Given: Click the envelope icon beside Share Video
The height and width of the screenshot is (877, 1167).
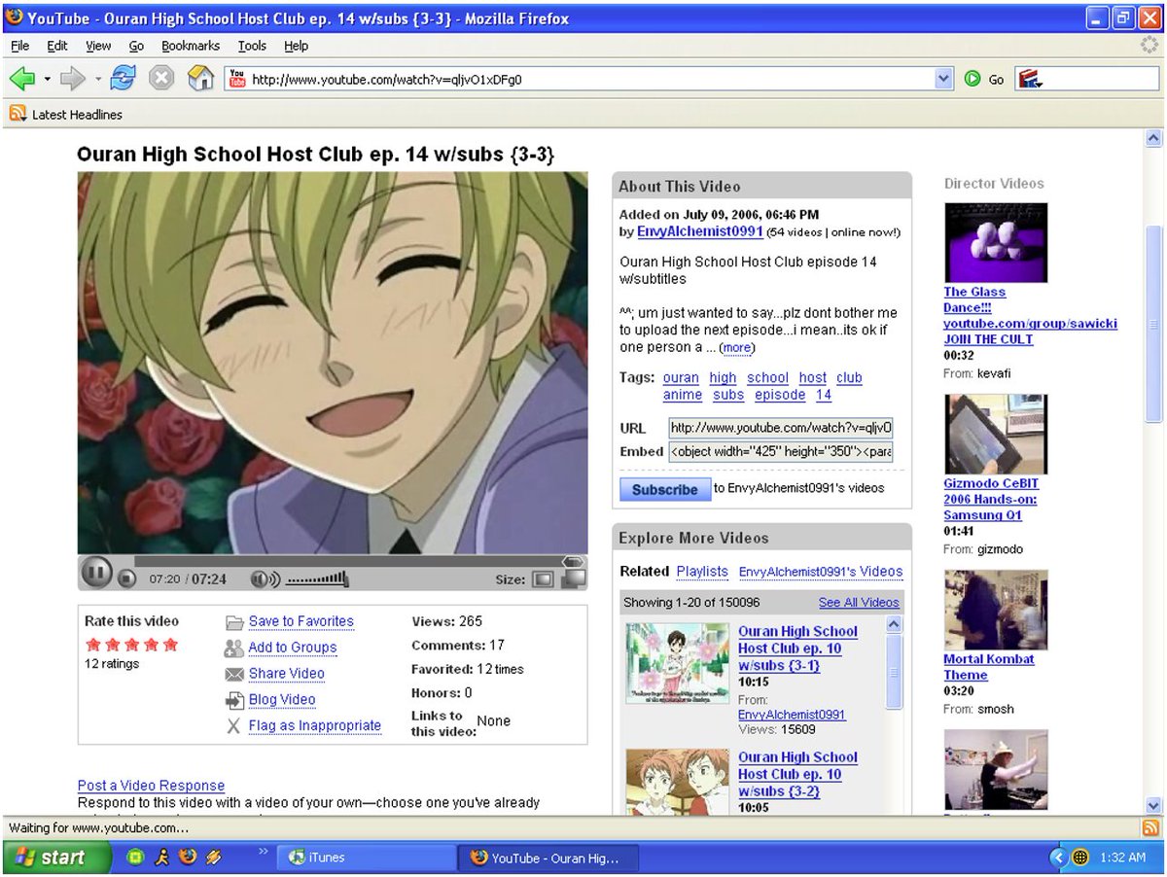Looking at the screenshot, I should [233, 674].
